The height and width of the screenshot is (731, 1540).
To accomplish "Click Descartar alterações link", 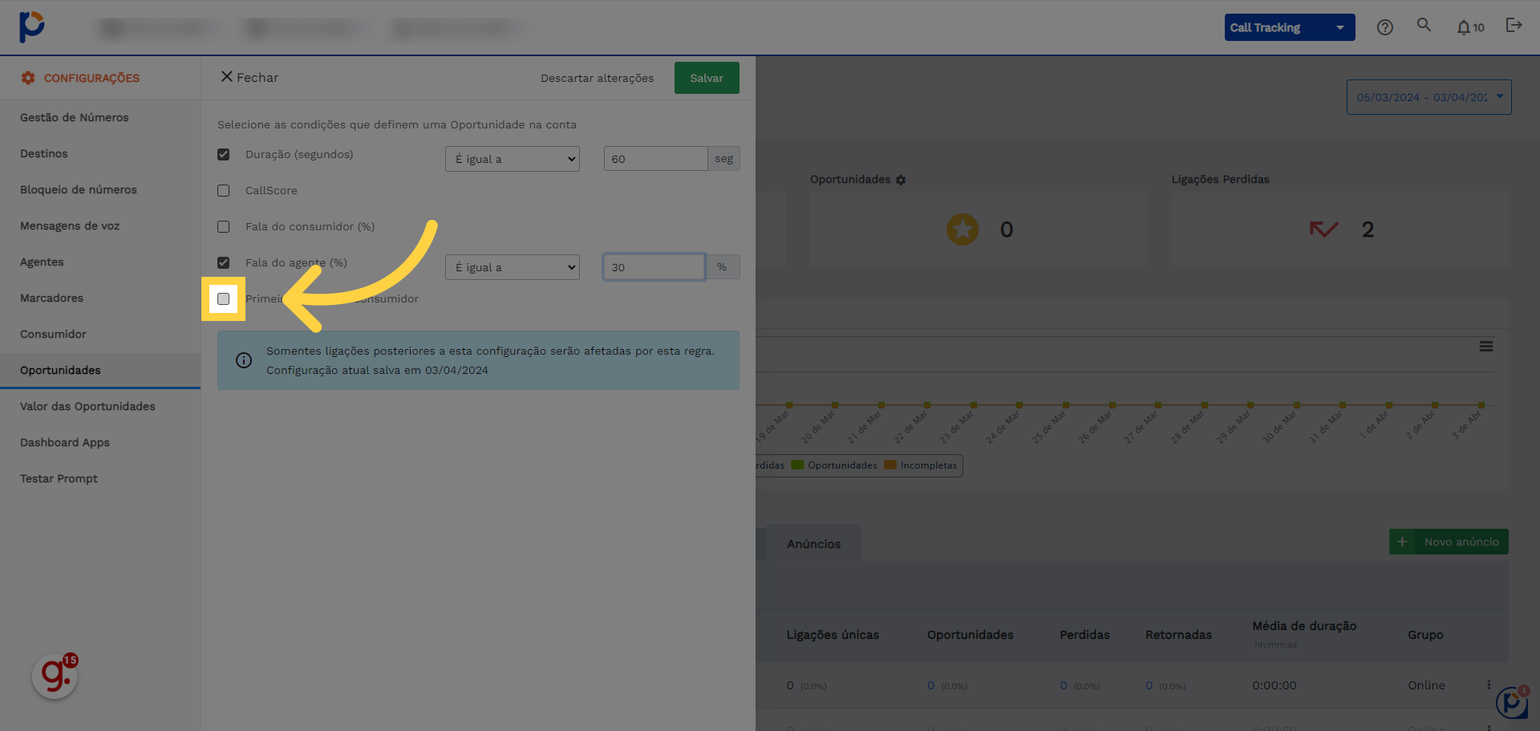I will [x=597, y=78].
